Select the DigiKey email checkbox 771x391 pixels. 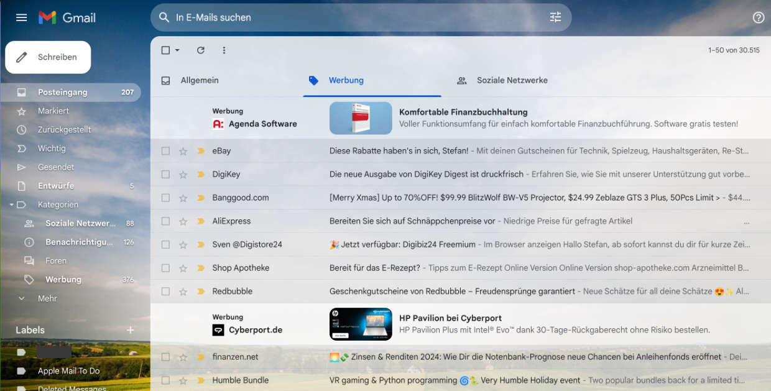click(x=165, y=175)
